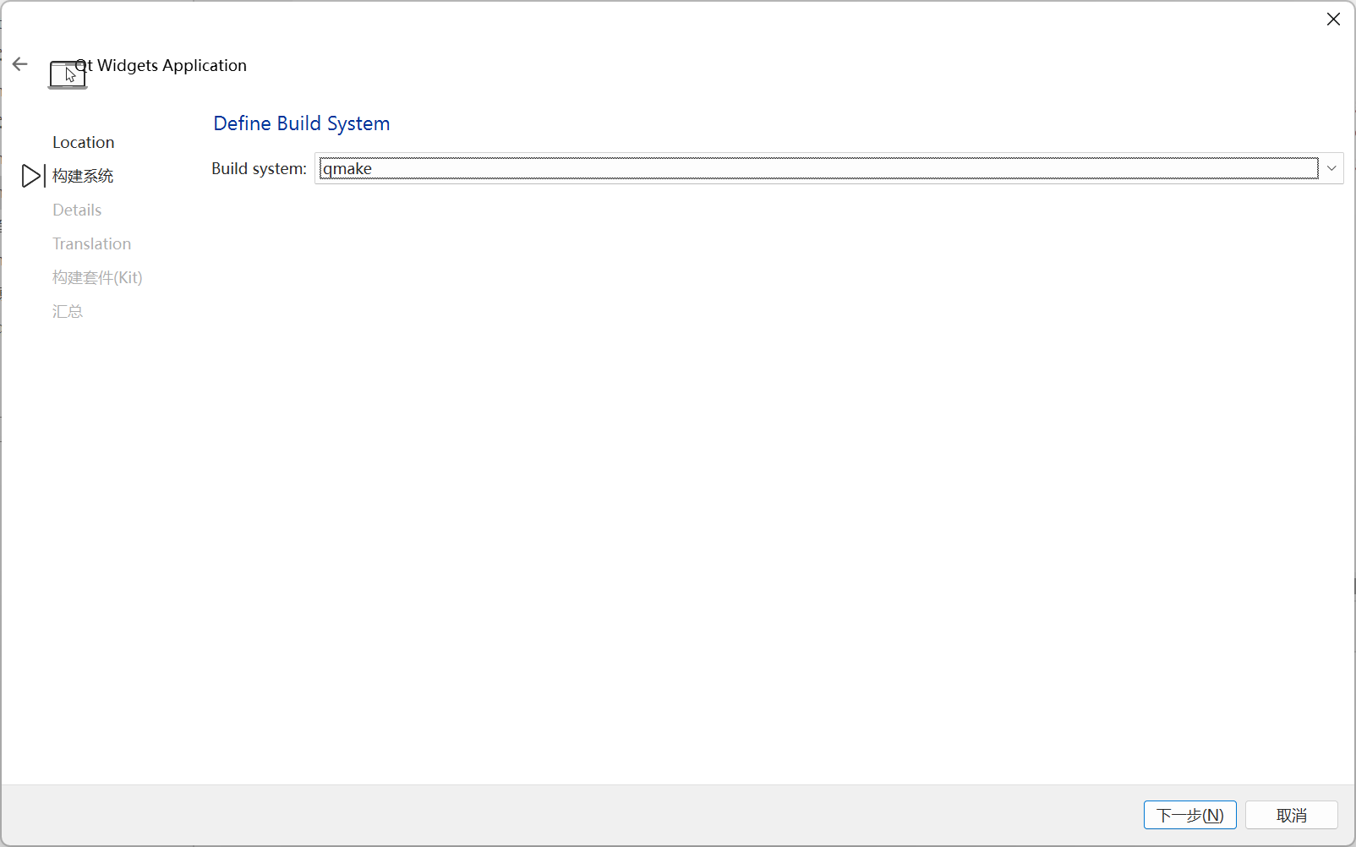
Task: Click the Qt Widgets Application title text
Action: coord(161,65)
